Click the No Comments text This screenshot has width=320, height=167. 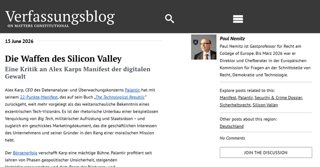point(232,138)
